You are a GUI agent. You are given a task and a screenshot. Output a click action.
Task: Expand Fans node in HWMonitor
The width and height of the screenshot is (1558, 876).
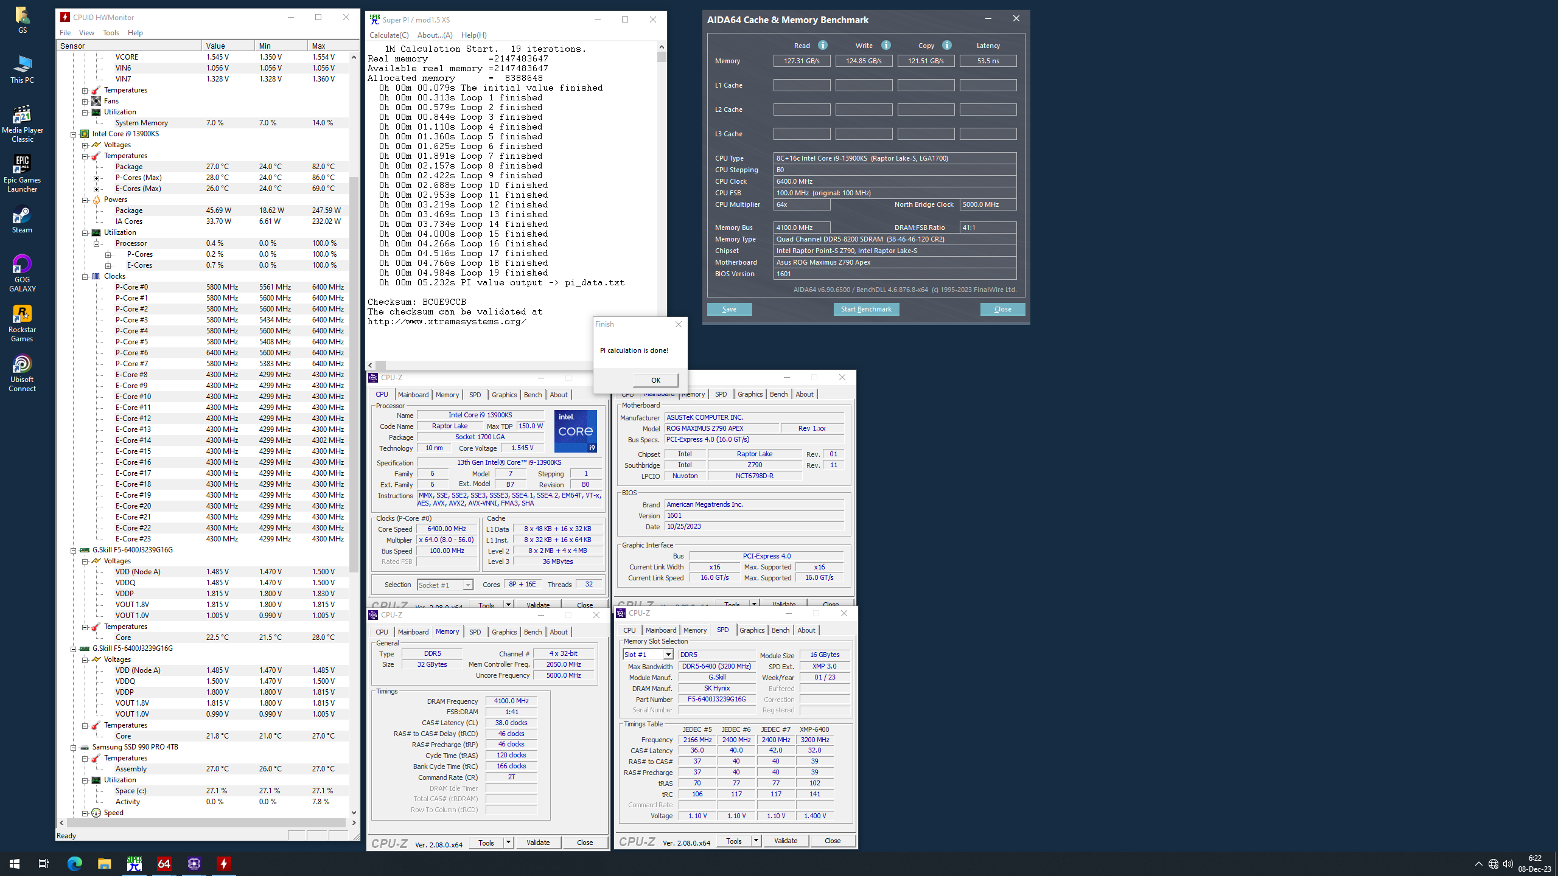[85, 101]
